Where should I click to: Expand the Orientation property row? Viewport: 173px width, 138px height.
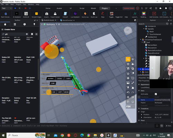pos(142,117)
